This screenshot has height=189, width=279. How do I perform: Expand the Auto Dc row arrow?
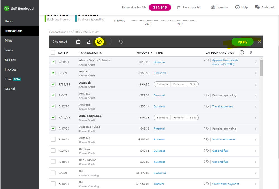click(256, 140)
